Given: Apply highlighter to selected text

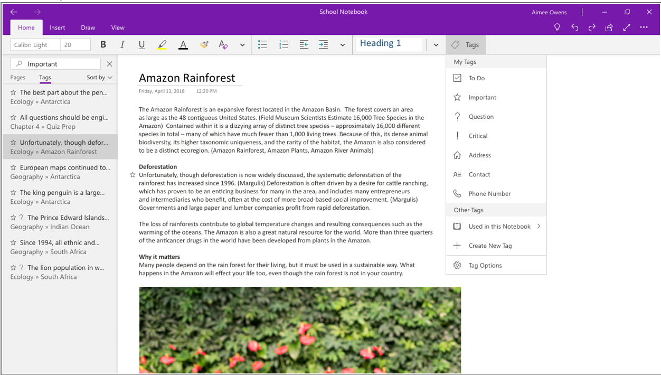Looking at the screenshot, I should 162,44.
